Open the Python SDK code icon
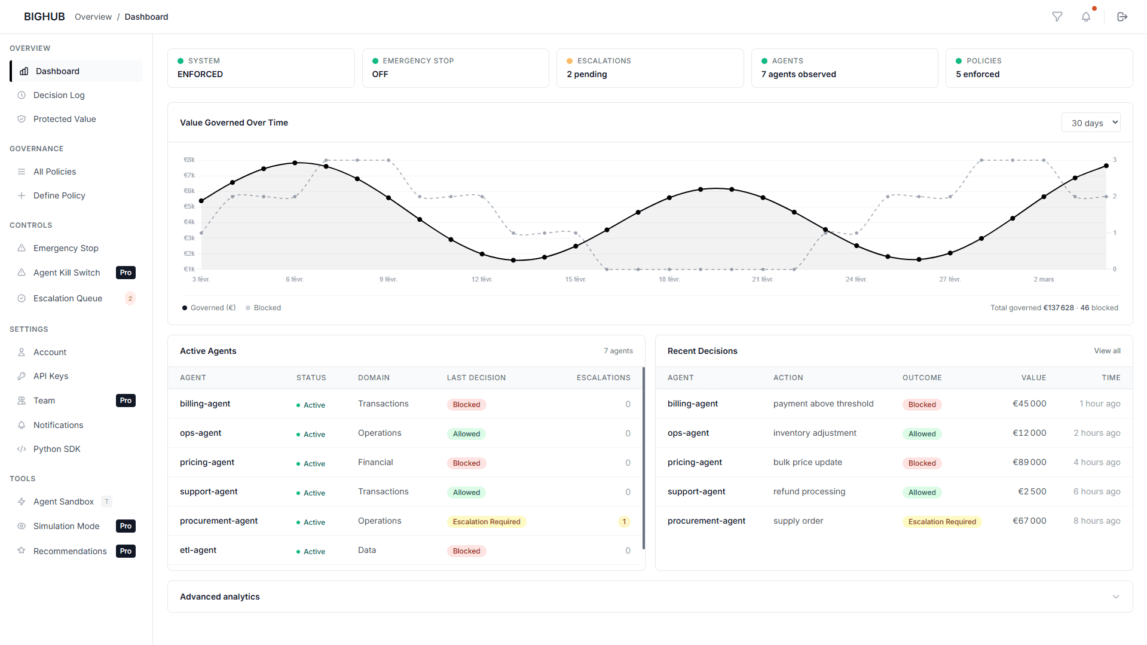Screen dimensions: 1147x645 (x=22, y=449)
